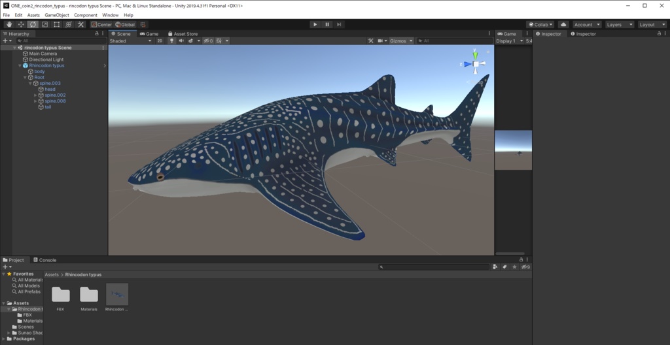Screen dimensions: 670x345
Task: Toggle scene lighting bulb icon
Action: pyautogui.click(x=172, y=41)
